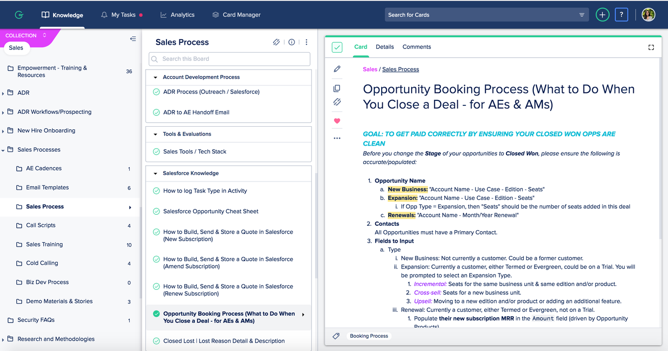668x351 pixels.
Task: Open the help question mark icon
Action: pyautogui.click(x=621, y=15)
